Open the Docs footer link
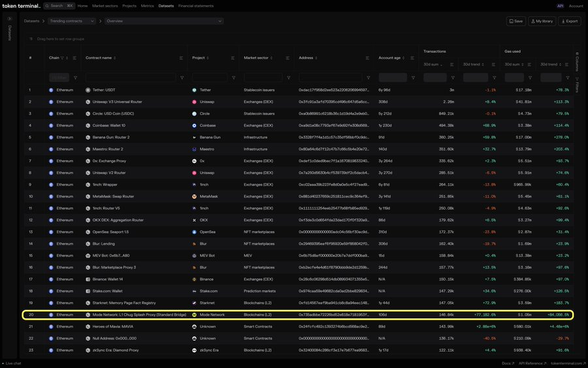 pos(508,363)
